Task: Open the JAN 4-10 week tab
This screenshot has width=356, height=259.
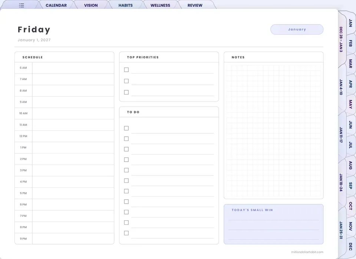Action: point(341,87)
